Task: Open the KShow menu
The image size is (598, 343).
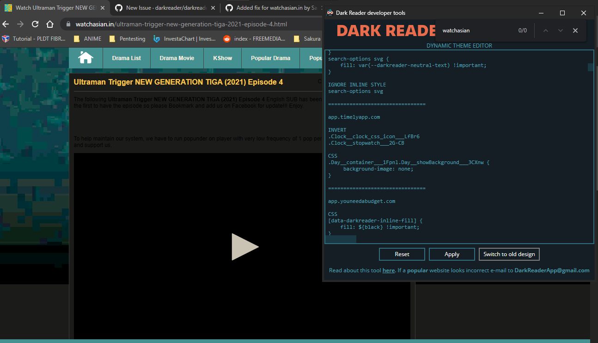Action: [x=223, y=58]
